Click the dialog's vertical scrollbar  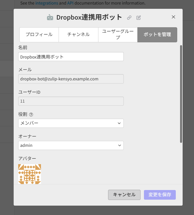pos(181,94)
